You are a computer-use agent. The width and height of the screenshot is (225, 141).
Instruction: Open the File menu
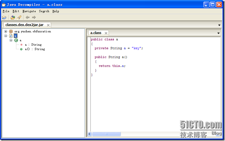(x=6, y=11)
